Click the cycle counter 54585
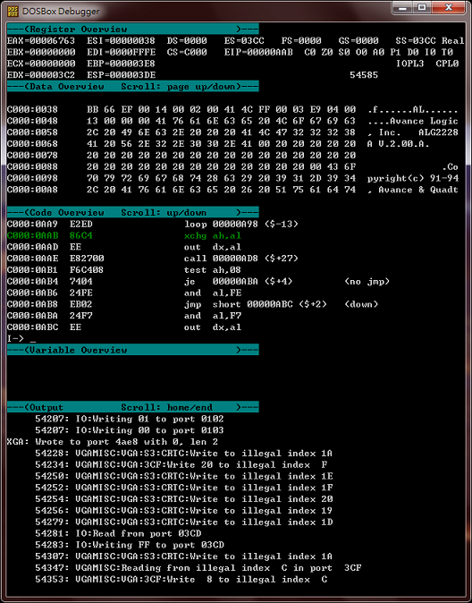The width and height of the screenshot is (472, 603). [364, 75]
